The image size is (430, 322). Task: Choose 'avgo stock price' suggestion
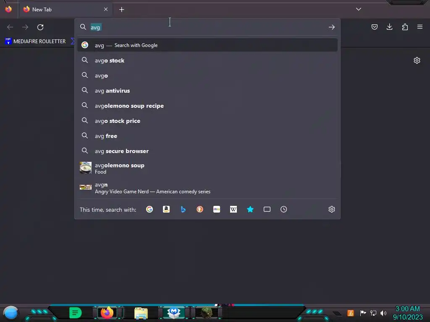point(207,121)
